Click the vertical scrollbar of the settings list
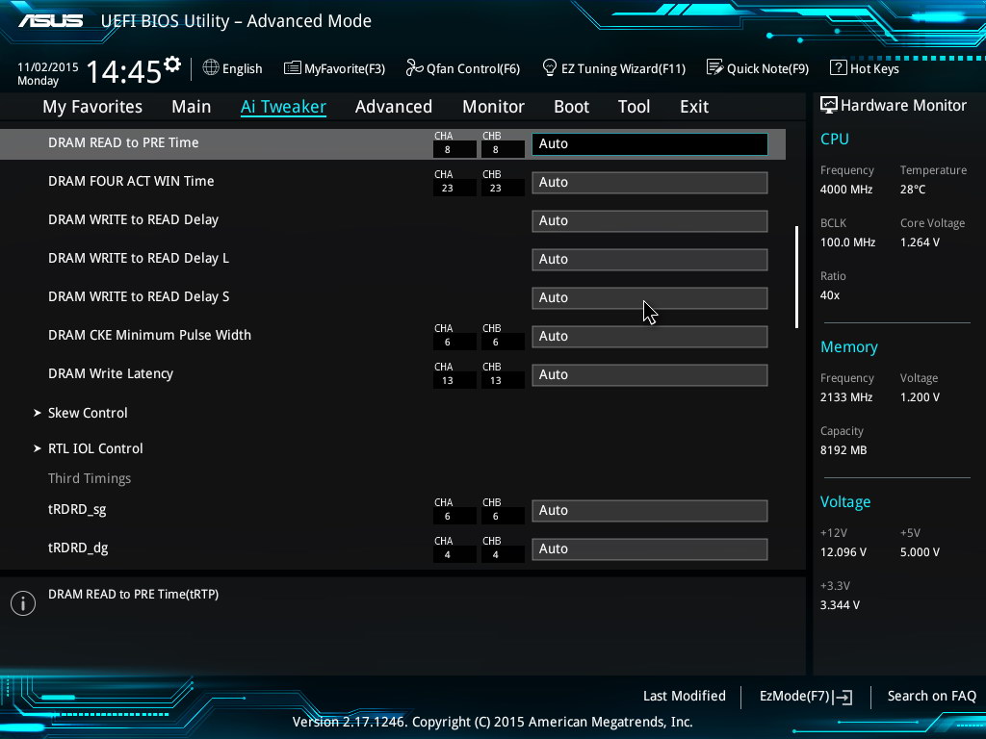 (796, 277)
